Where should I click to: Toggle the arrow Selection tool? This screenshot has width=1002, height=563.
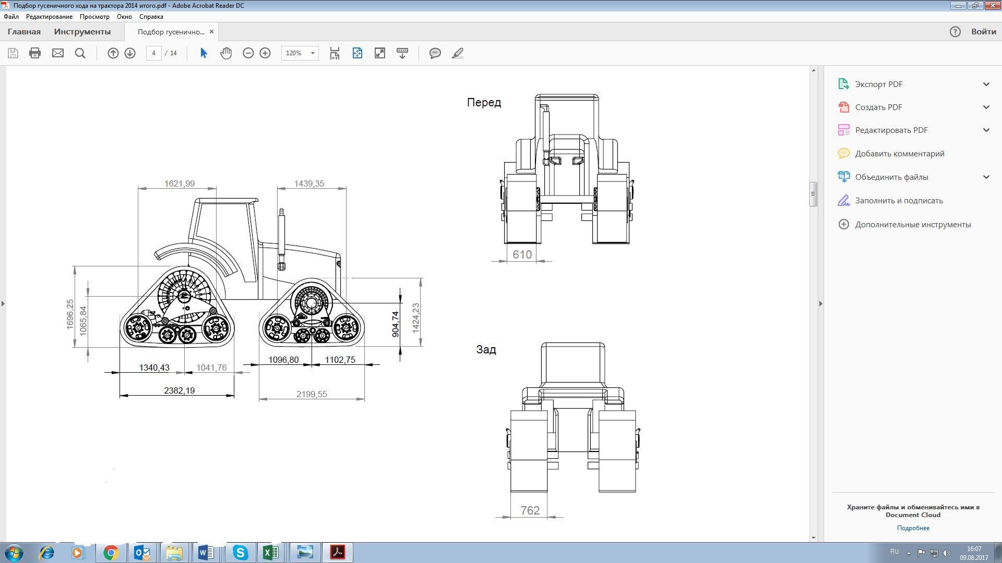click(204, 53)
